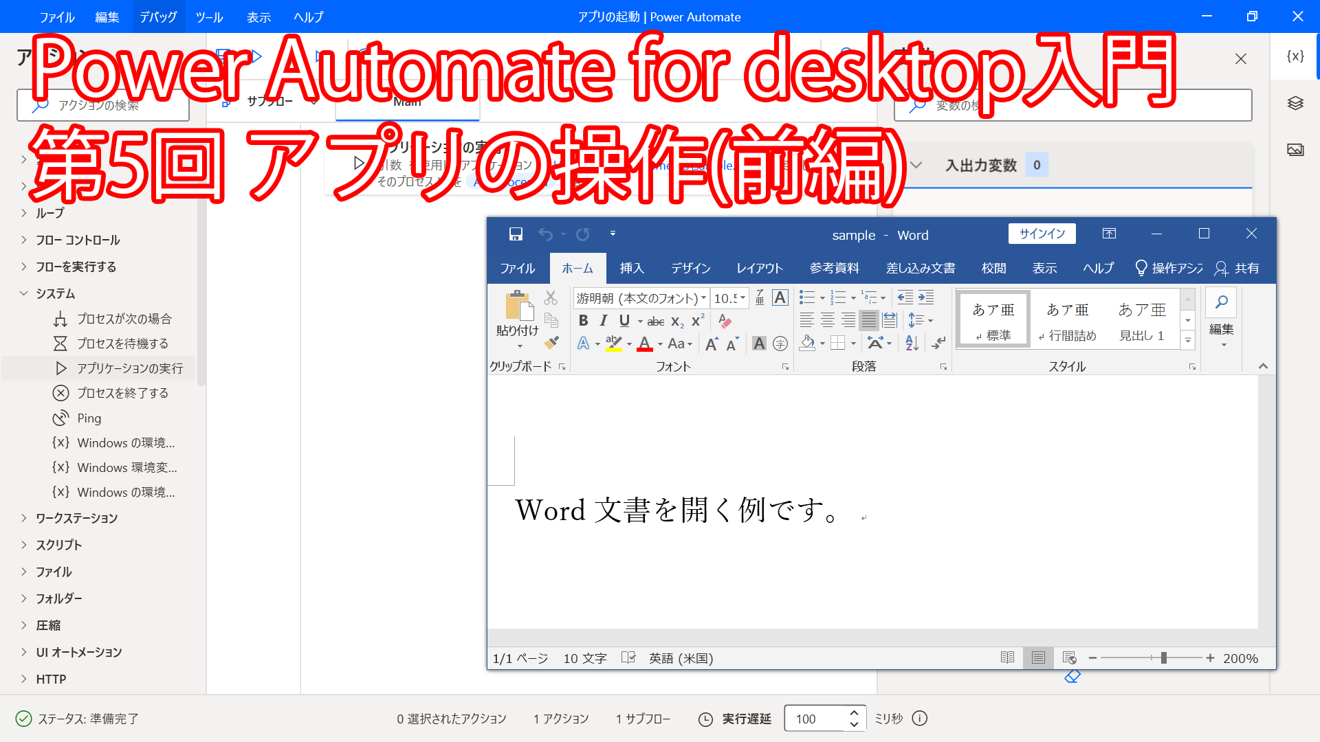1320x742 pixels.
Task: Apply the yellow text highlight color
Action: click(614, 344)
